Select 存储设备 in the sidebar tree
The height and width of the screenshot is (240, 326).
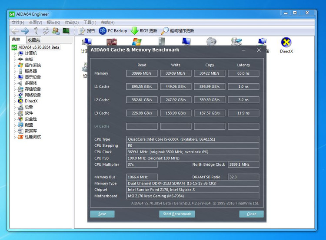click(x=33, y=89)
